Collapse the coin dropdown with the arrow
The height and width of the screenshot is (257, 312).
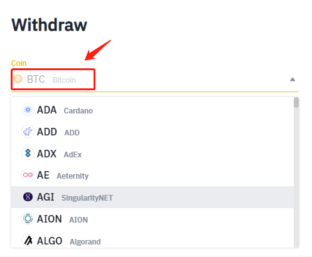point(293,80)
